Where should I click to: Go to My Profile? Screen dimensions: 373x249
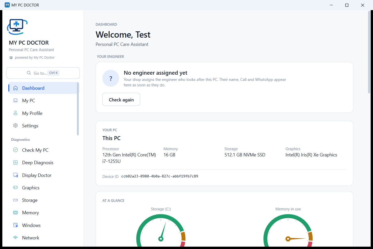point(43,113)
